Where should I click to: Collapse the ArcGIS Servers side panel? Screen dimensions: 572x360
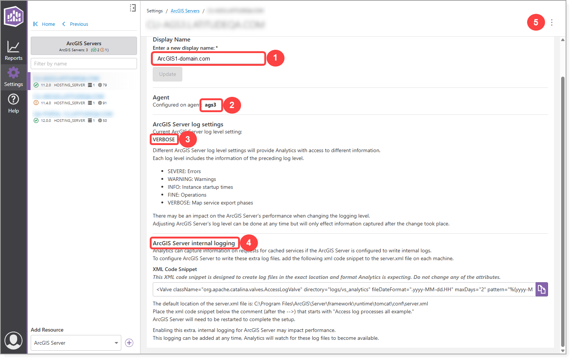point(133,7)
